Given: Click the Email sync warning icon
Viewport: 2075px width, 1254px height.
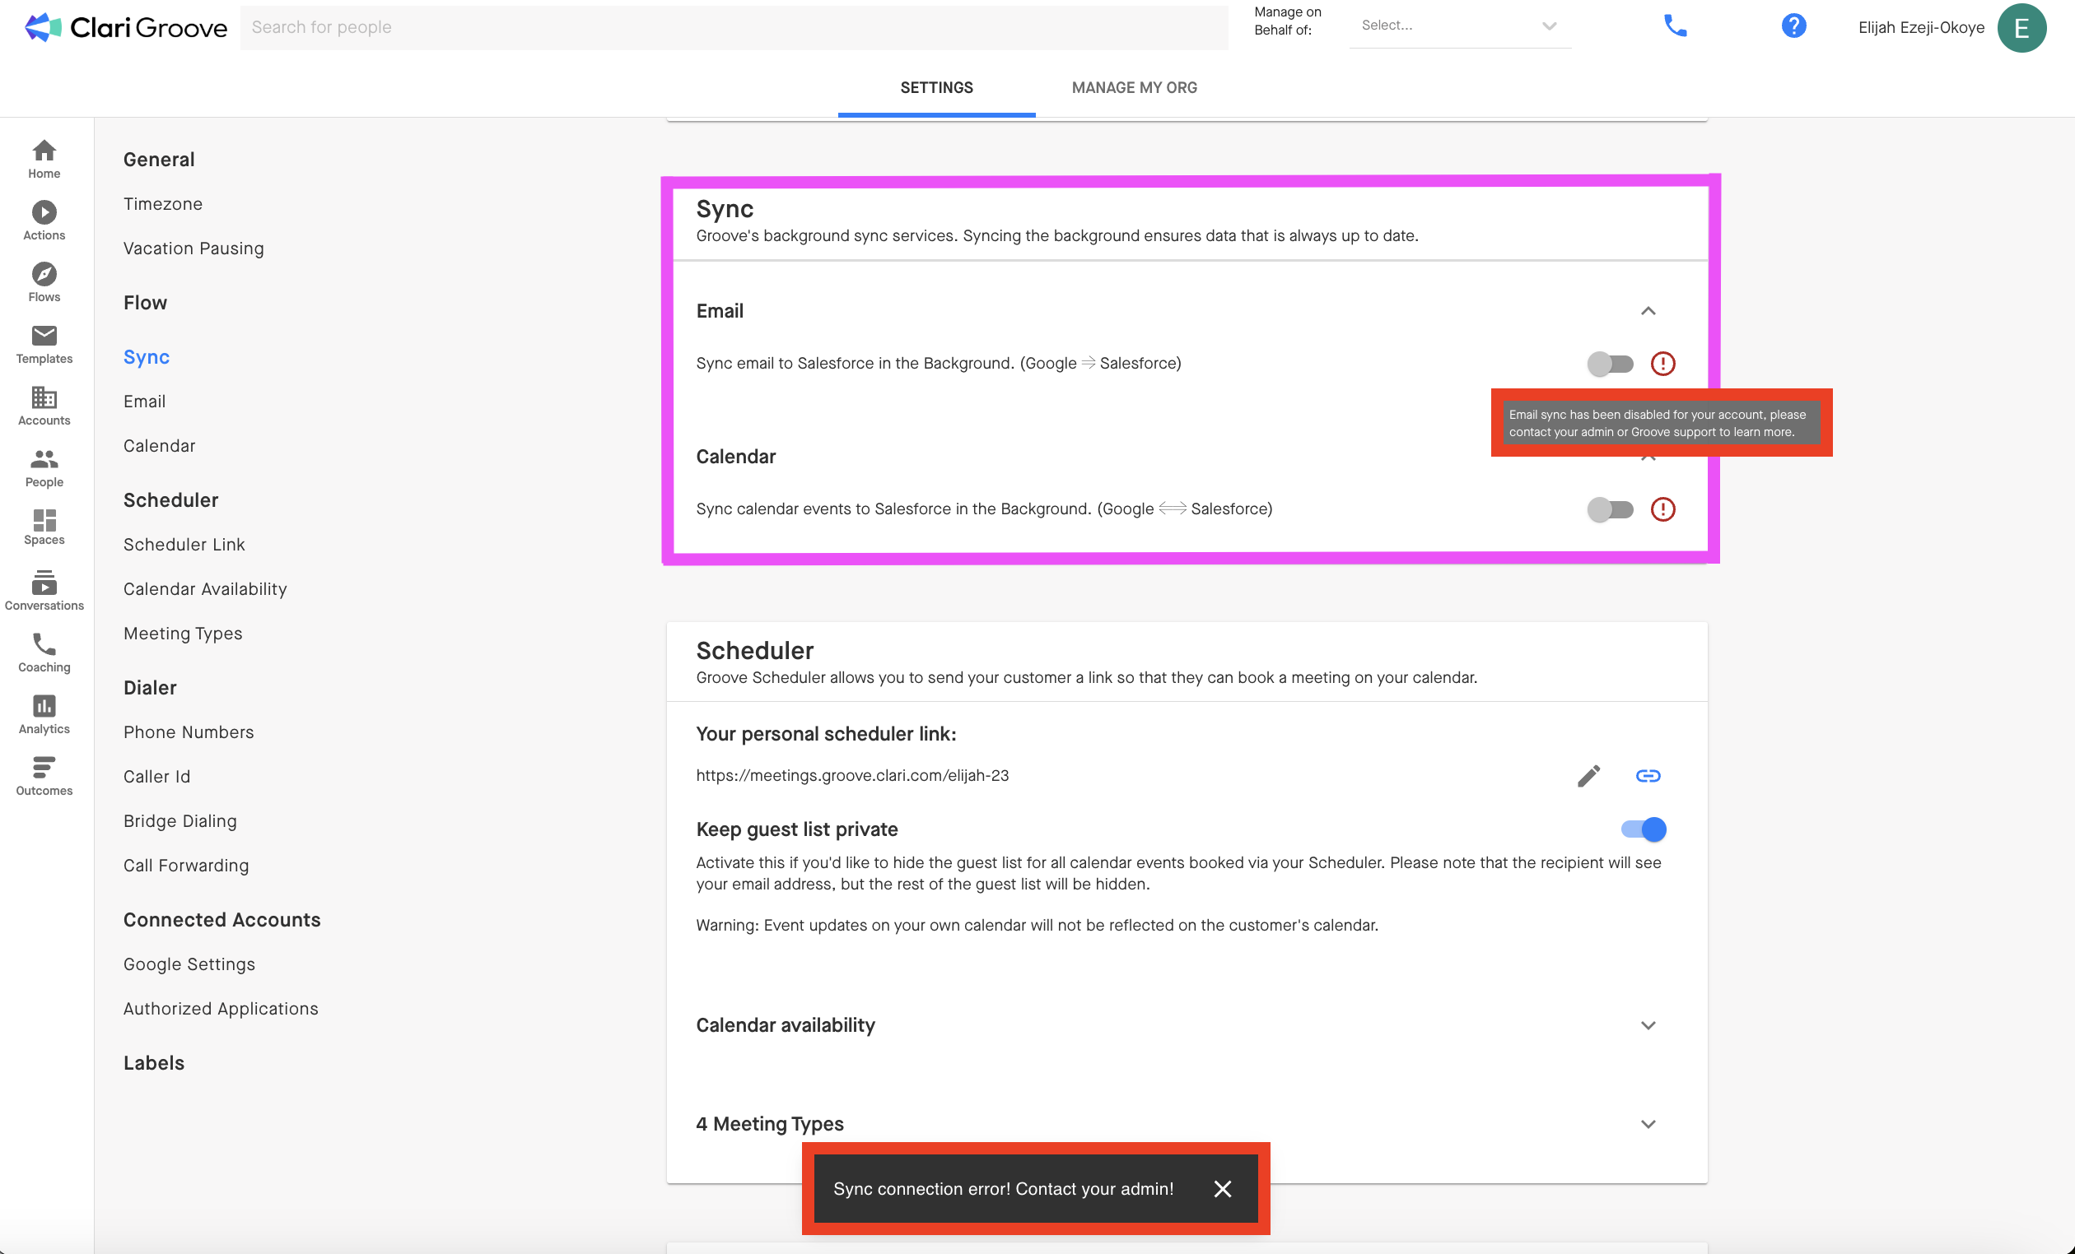Looking at the screenshot, I should click(x=1662, y=364).
